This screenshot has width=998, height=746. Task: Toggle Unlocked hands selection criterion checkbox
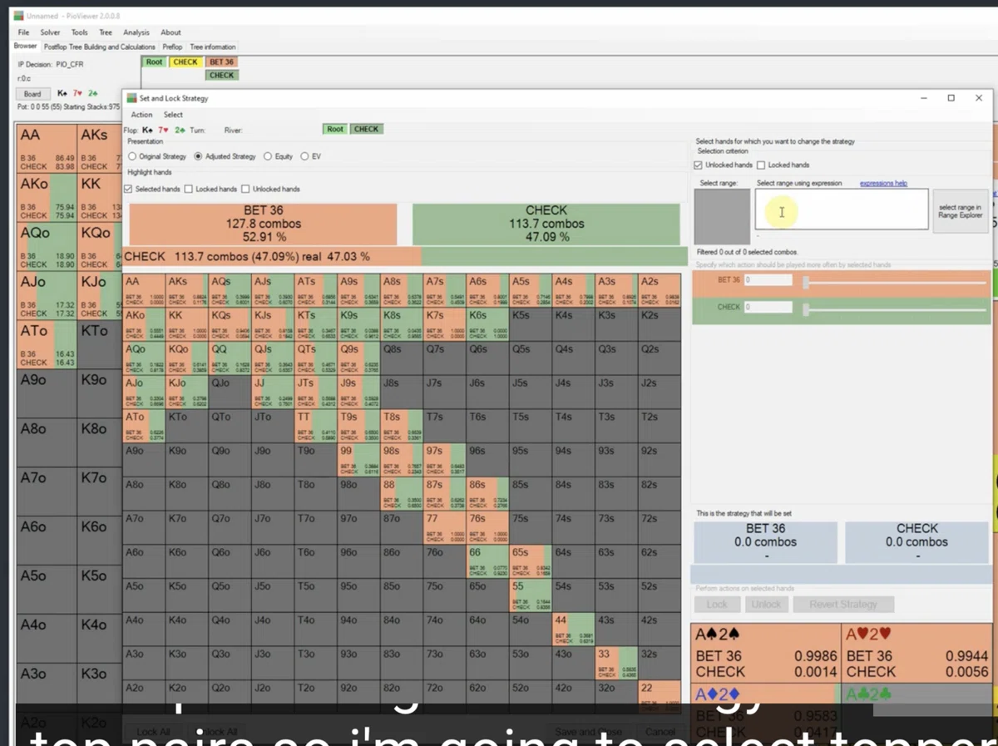[698, 165]
